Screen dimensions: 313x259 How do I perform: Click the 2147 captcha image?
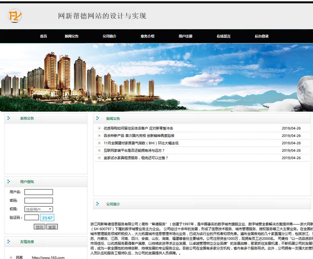click(x=47, y=218)
